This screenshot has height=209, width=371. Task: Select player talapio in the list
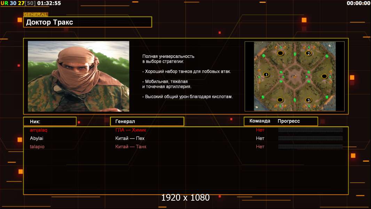(x=37, y=147)
